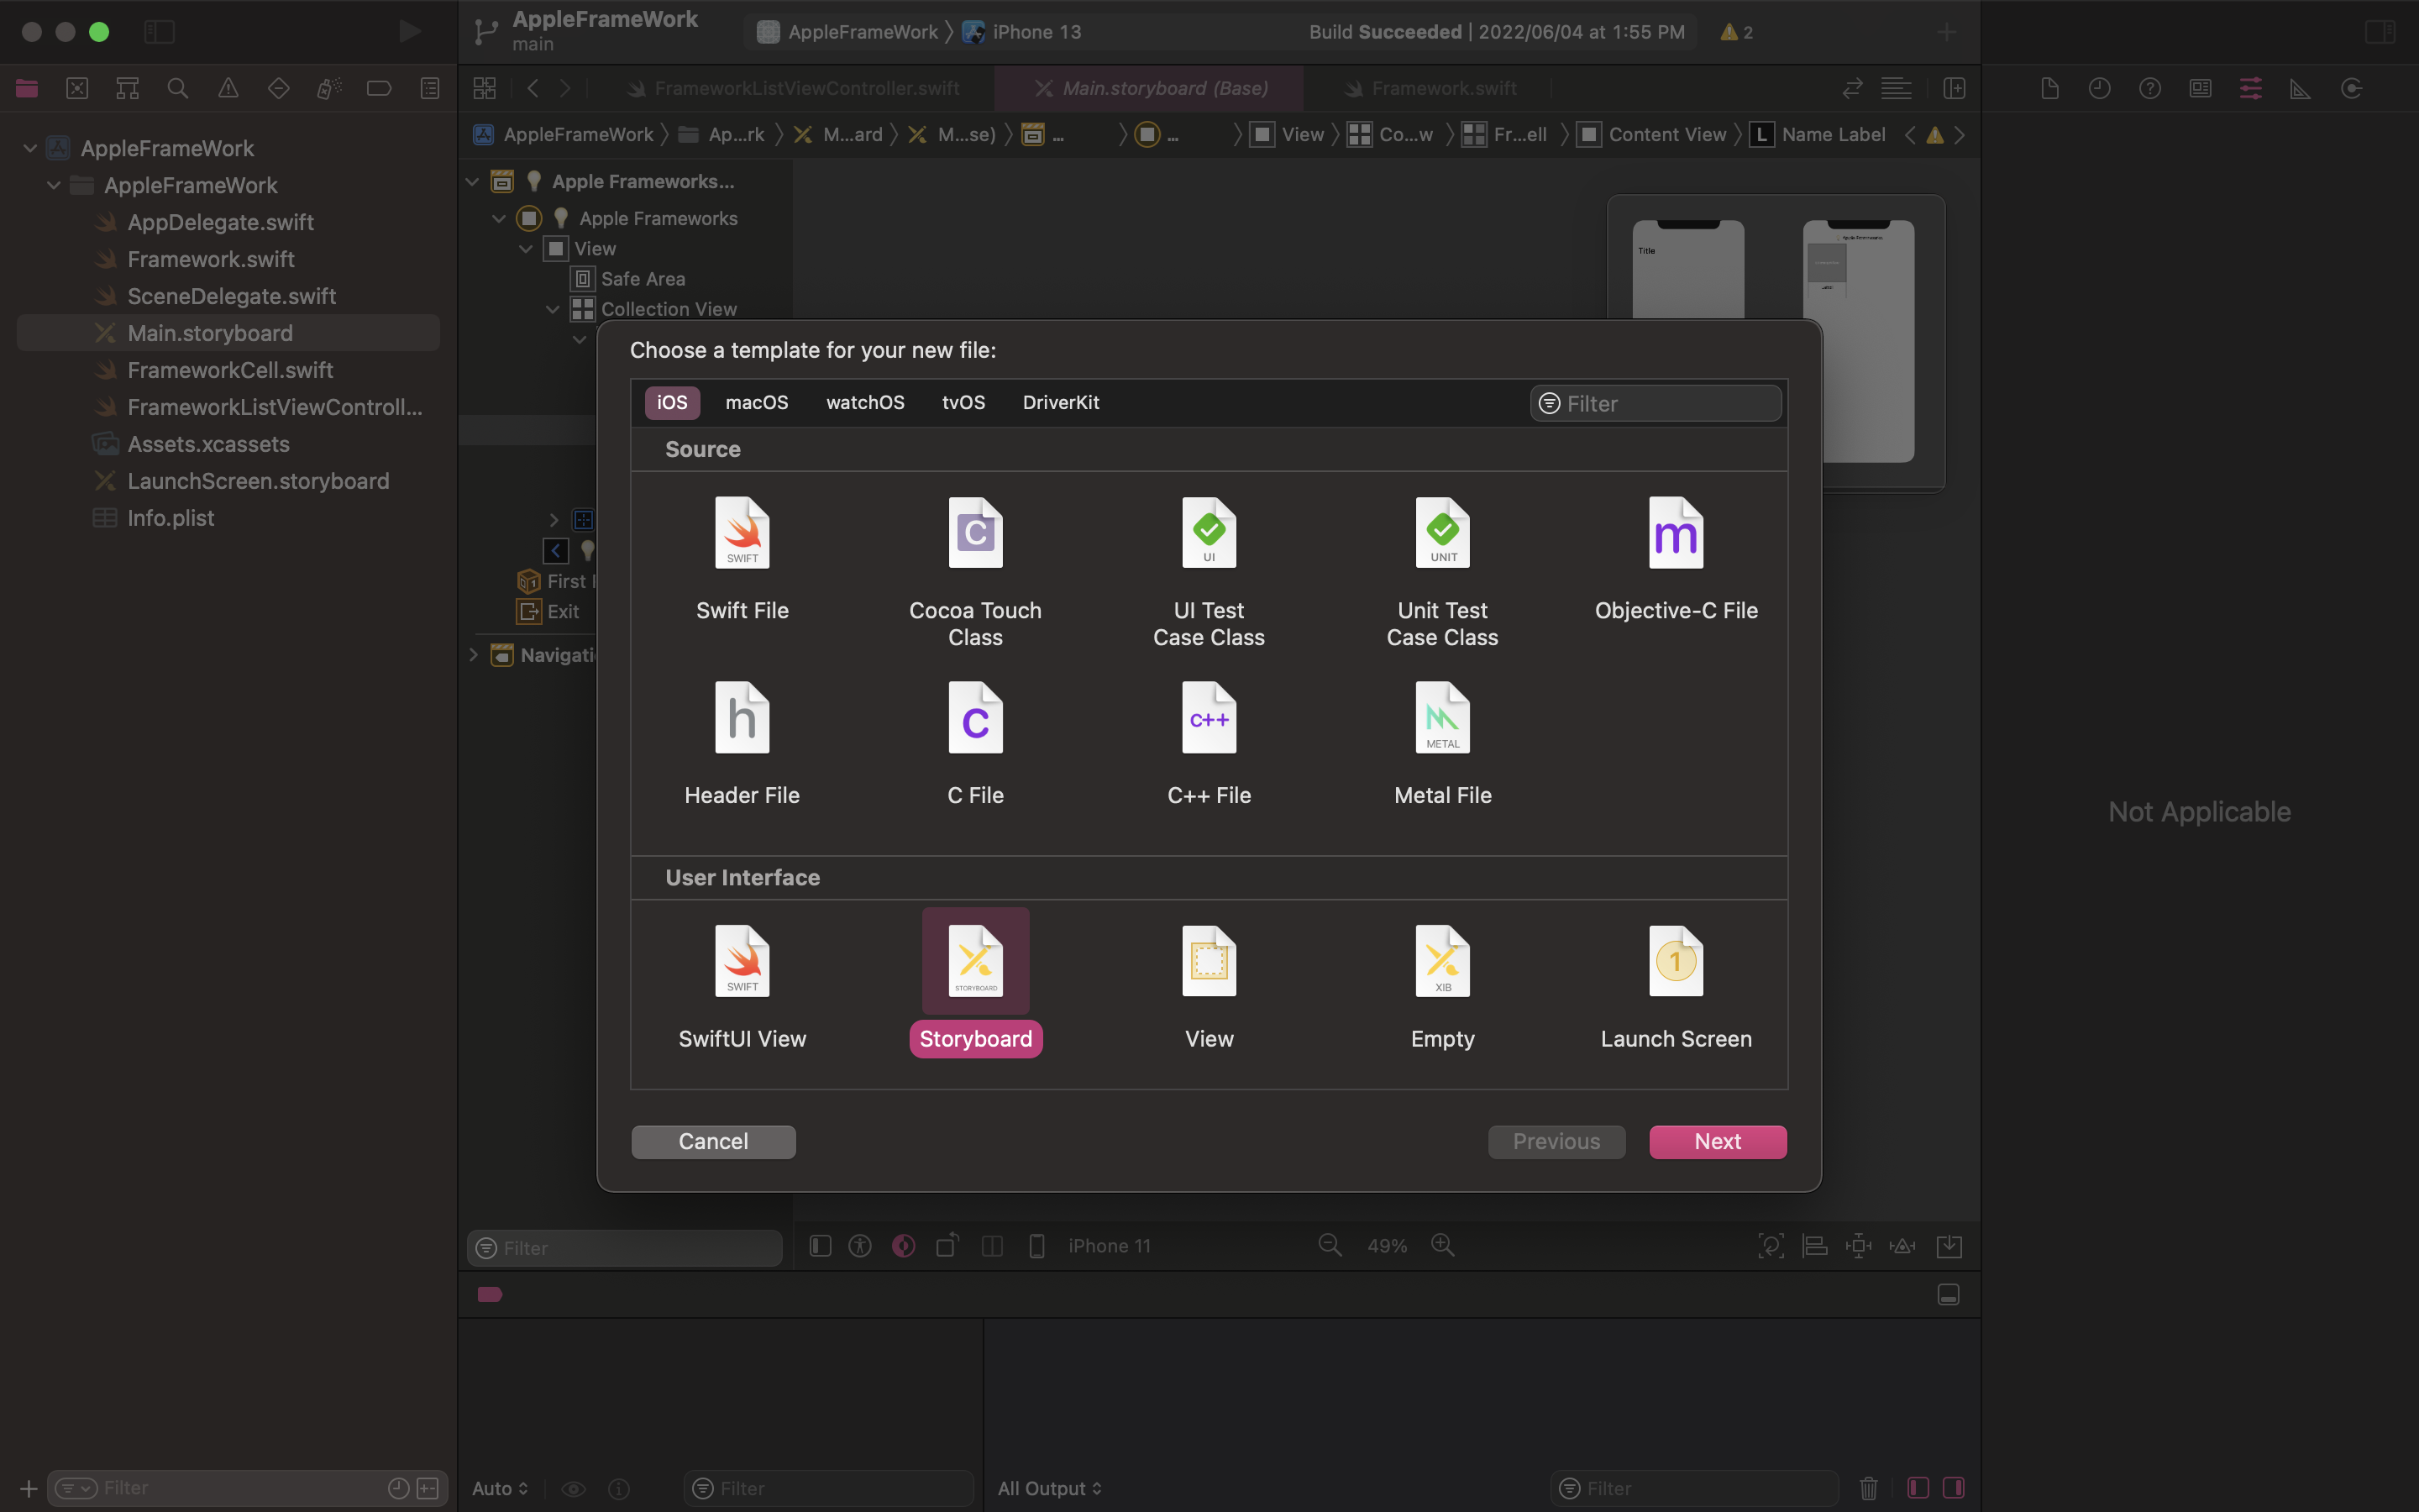The image size is (2419, 1512).
Task: Switch to the macOS template tab
Action: 756,402
